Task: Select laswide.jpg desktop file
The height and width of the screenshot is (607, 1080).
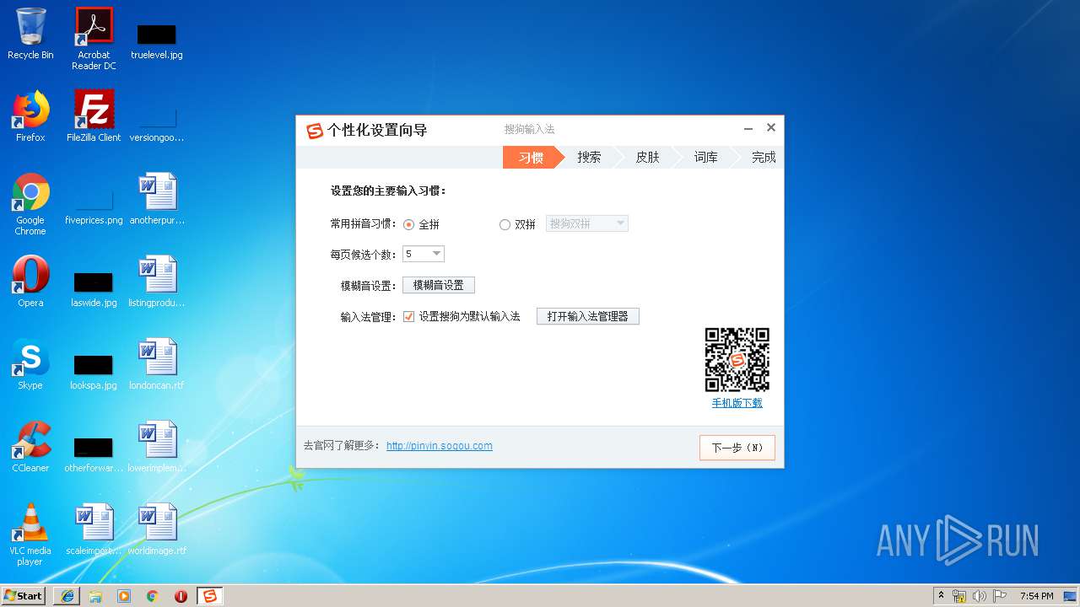Action: pos(94,289)
